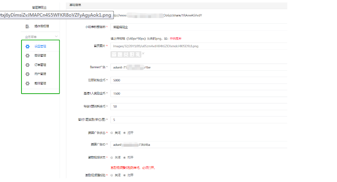
Task: Click the share URL text at the top
Action: 158,15
